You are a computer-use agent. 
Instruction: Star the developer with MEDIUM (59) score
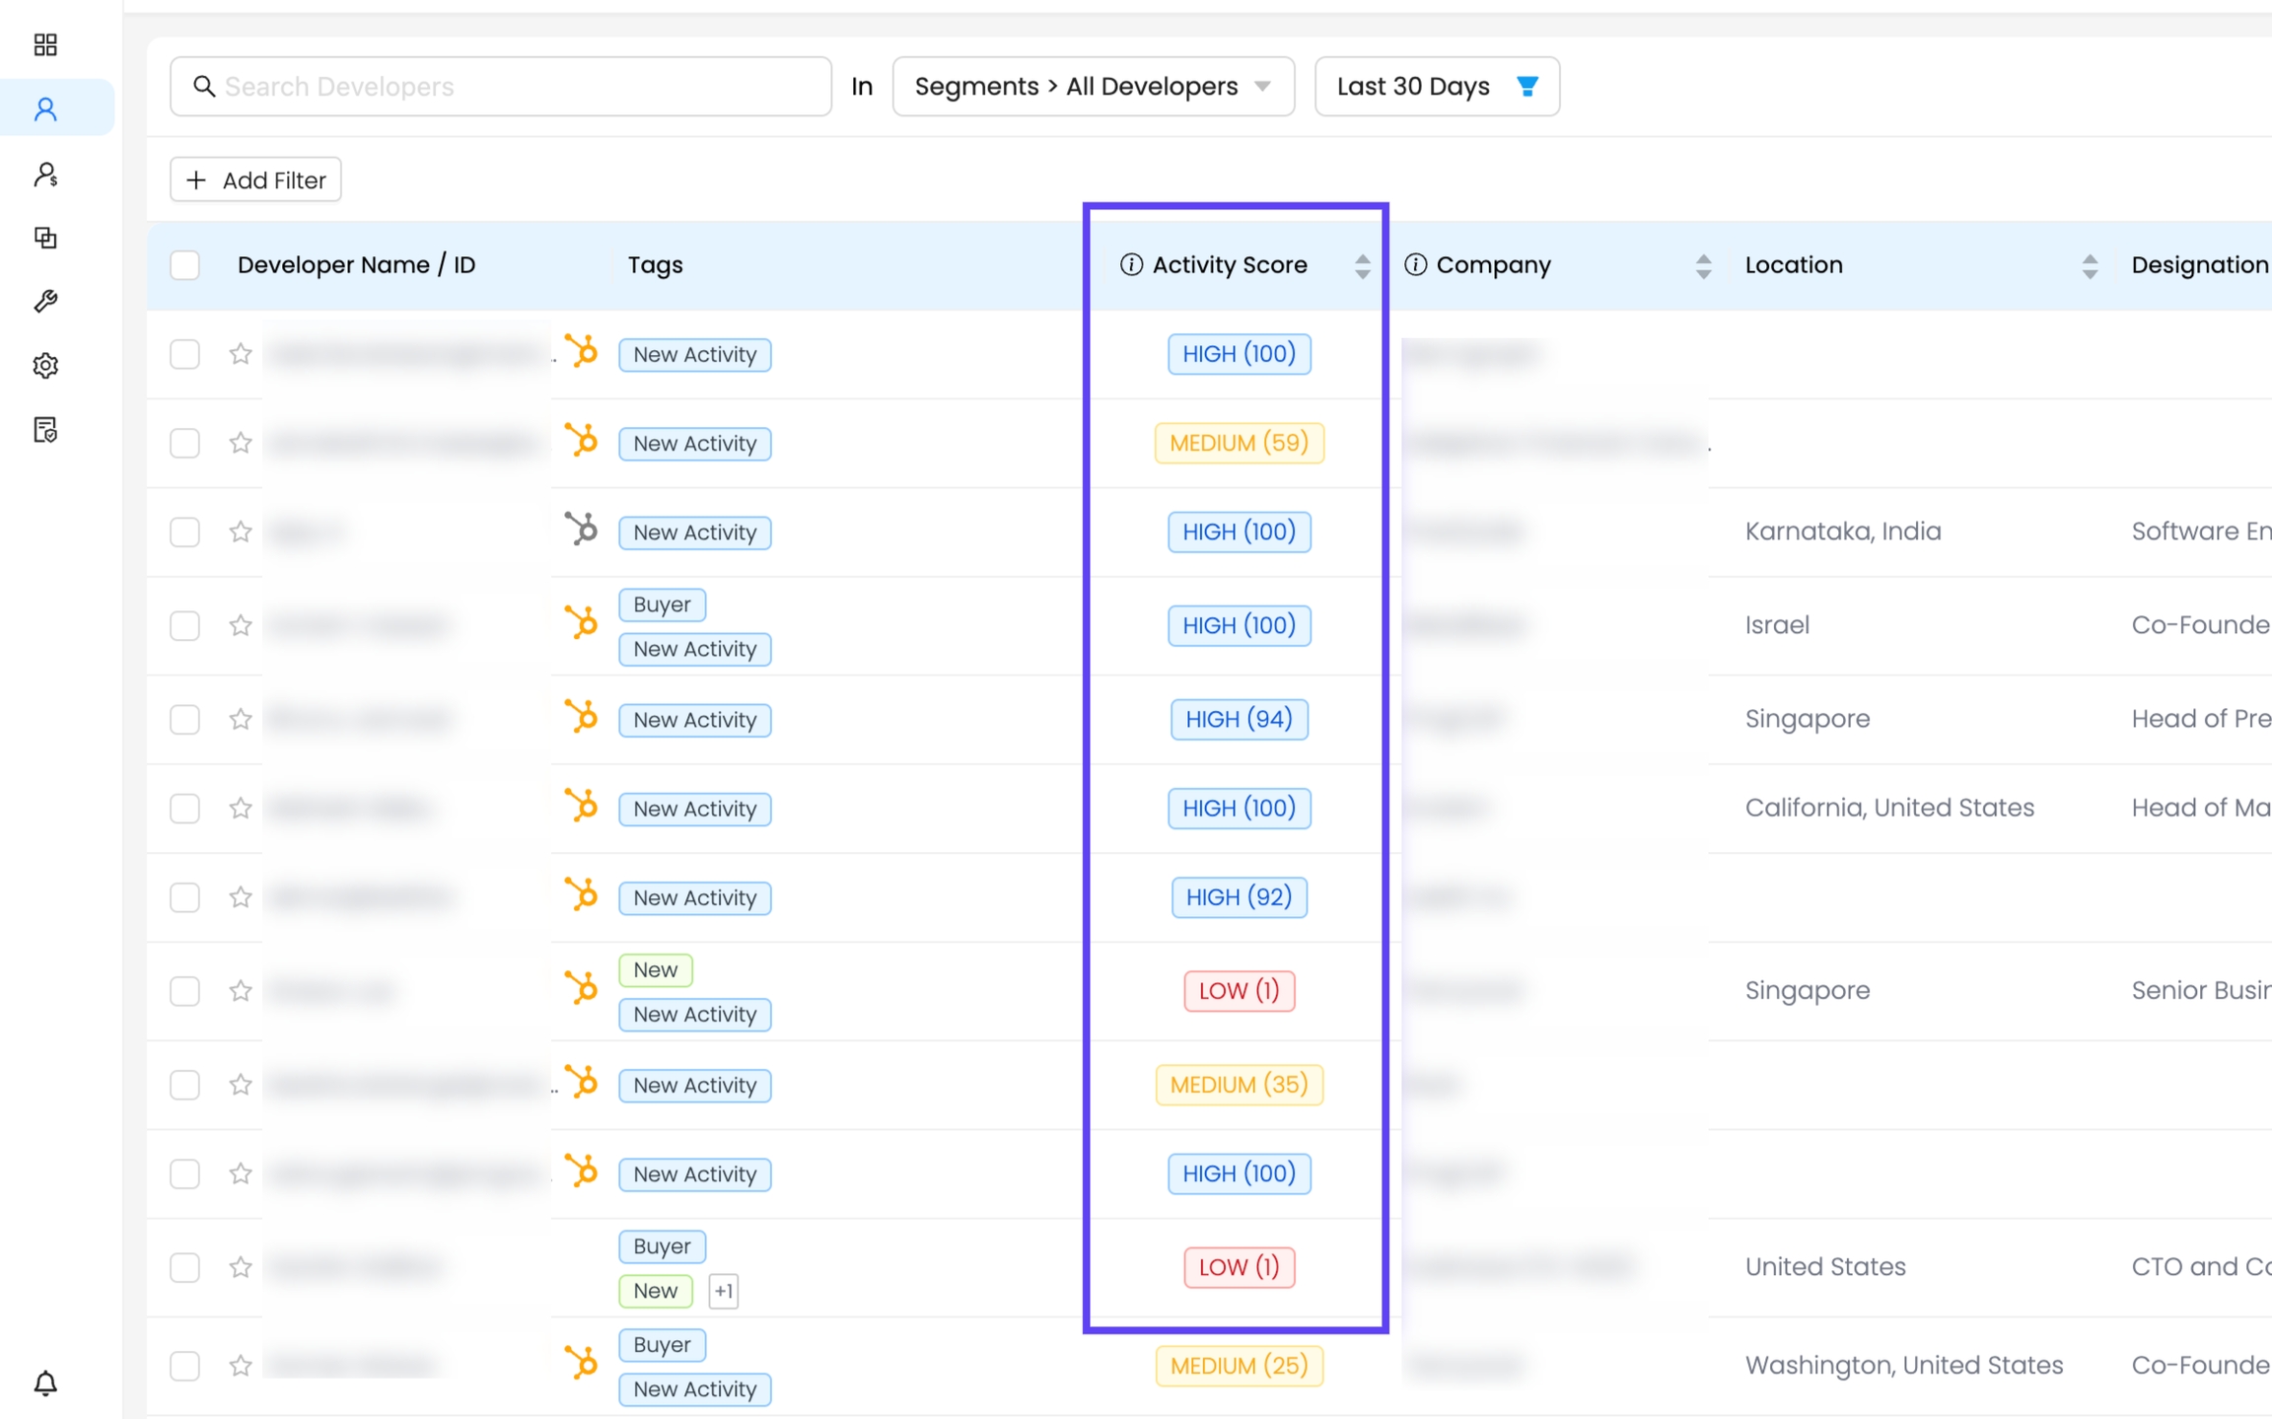coord(241,443)
